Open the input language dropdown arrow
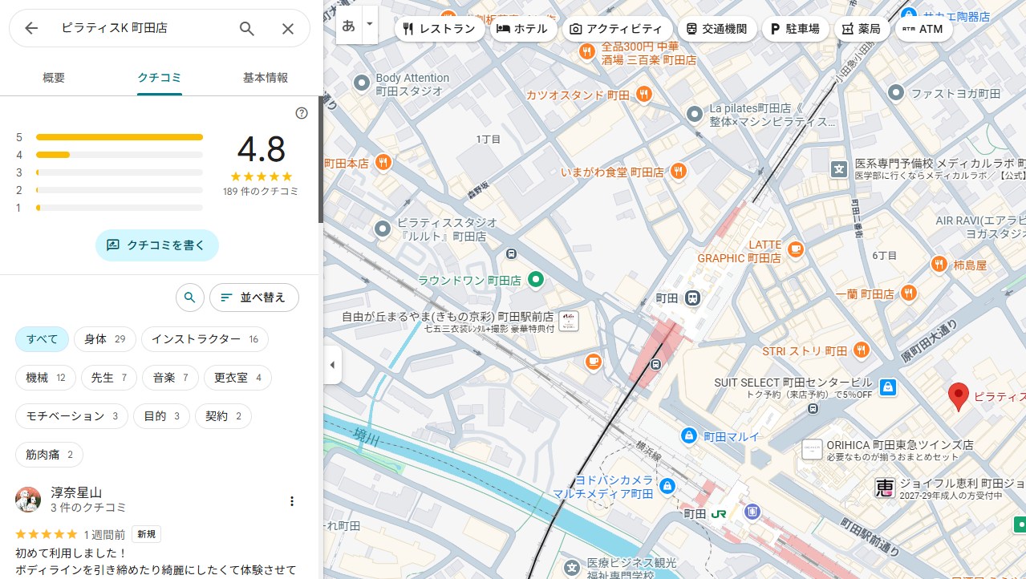Screen dimensions: 1026x579 (x=370, y=24)
